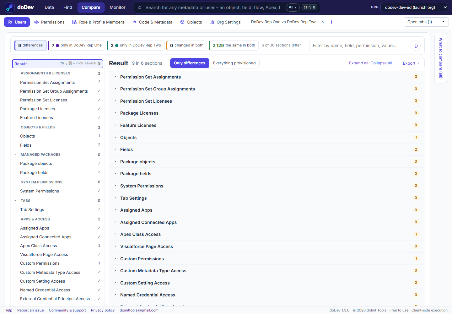Expand Permission Set Assignments section

[x=266, y=77]
